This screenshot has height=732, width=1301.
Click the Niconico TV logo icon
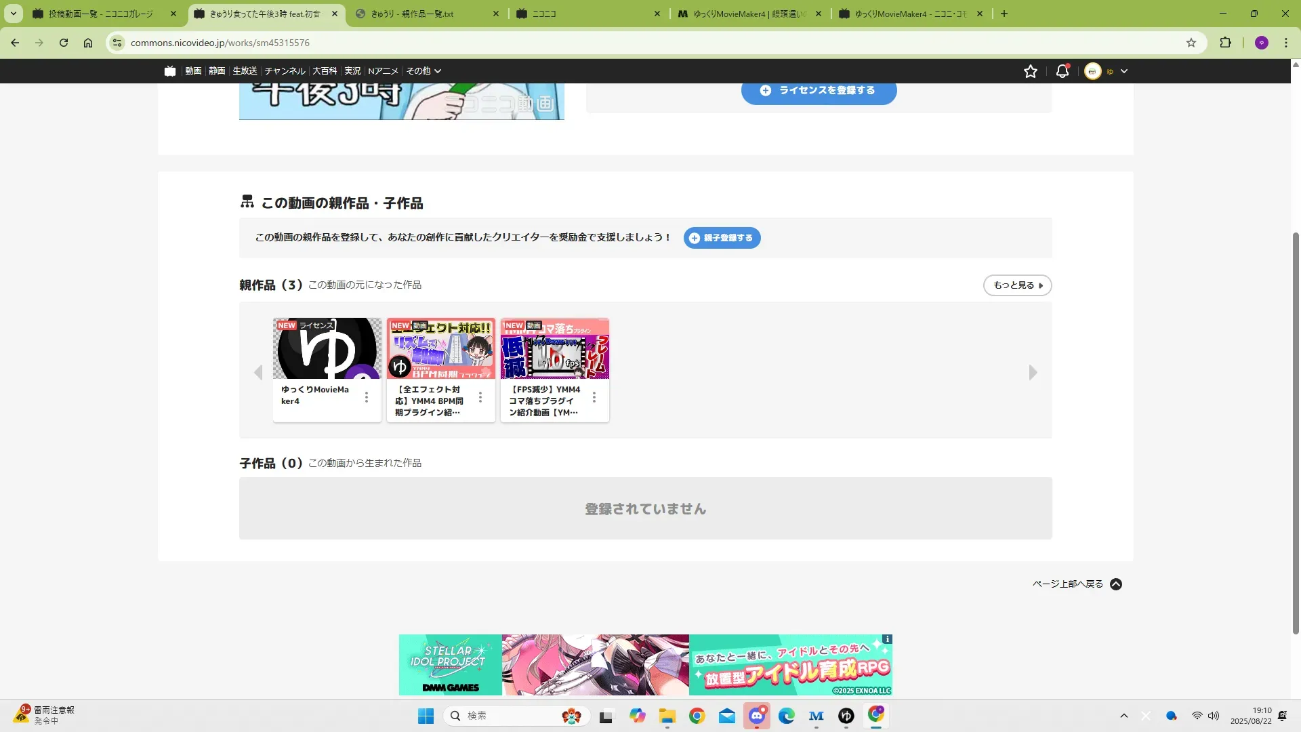(x=170, y=71)
